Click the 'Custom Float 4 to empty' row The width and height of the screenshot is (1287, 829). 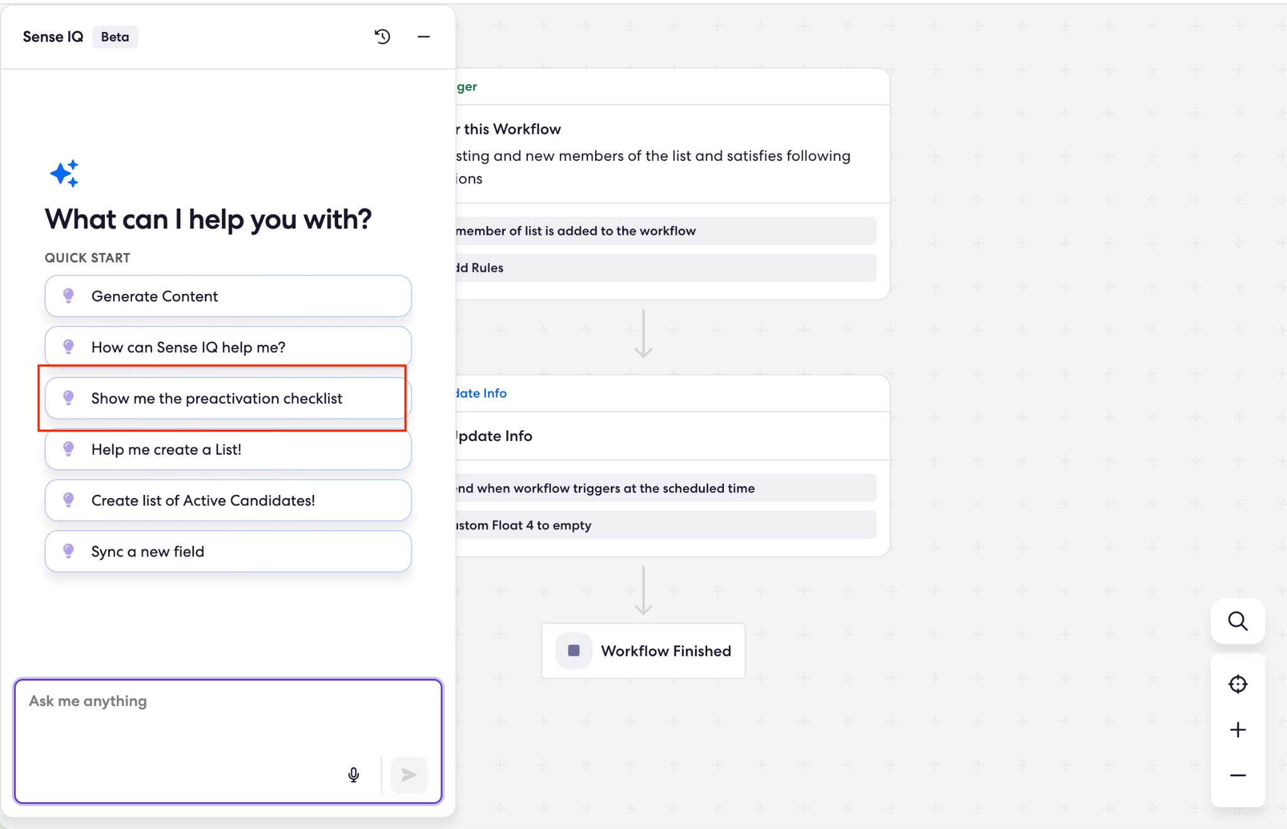coord(666,524)
